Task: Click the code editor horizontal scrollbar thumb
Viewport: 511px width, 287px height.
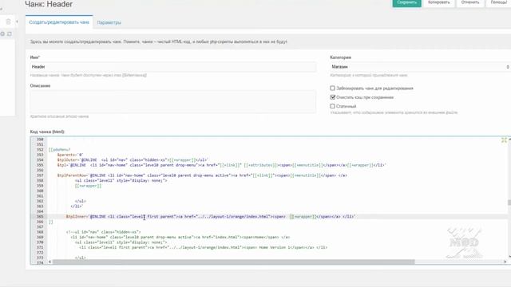Action: click(x=234, y=261)
